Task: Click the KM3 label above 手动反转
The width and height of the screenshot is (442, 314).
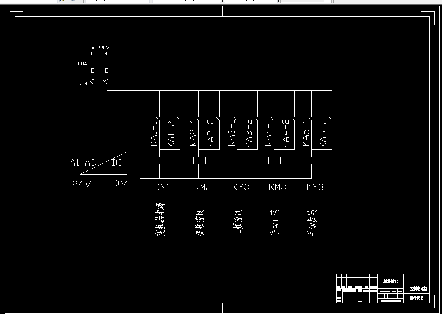Action: 315,187
